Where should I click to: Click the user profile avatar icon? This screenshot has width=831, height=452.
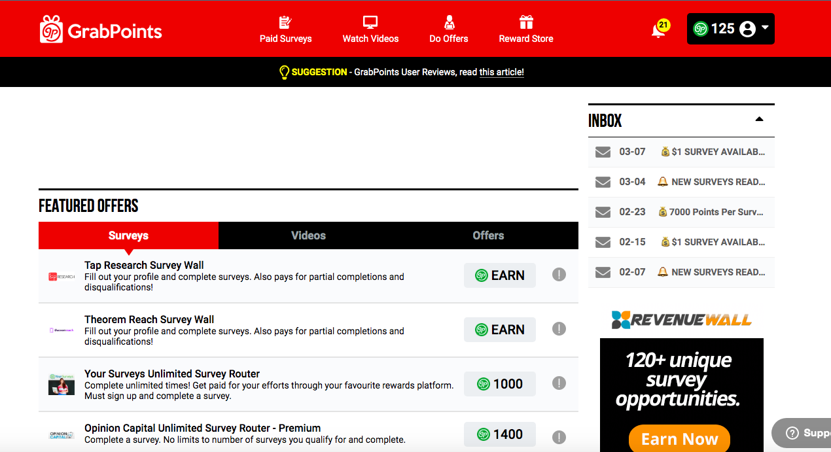click(x=747, y=29)
